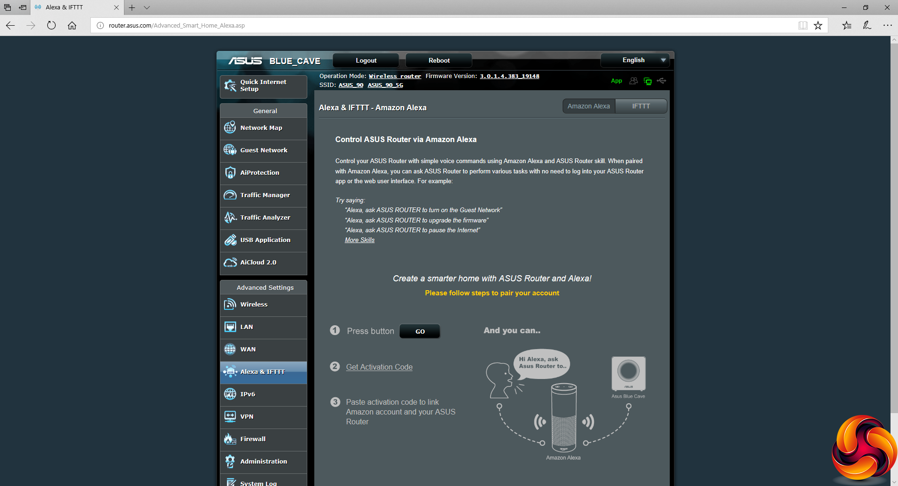Click the Wireless label in Advanced Settings
The height and width of the screenshot is (486, 898).
tap(254, 304)
